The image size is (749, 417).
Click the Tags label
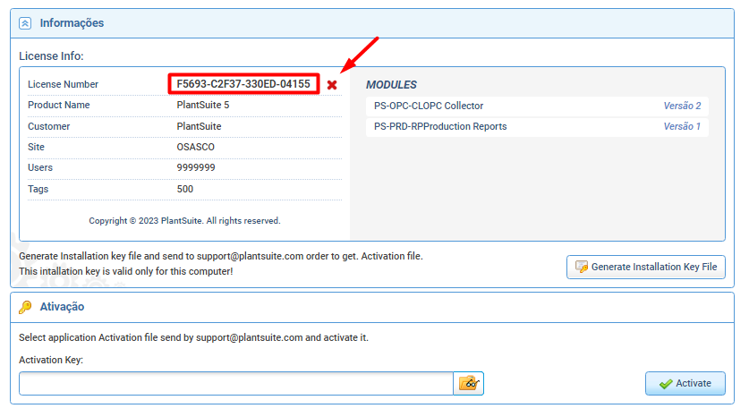click(38, 189)
